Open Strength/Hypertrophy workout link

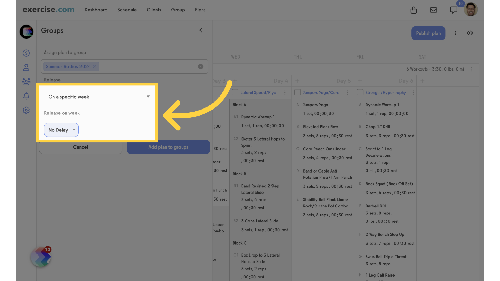(x=385, y=93)
